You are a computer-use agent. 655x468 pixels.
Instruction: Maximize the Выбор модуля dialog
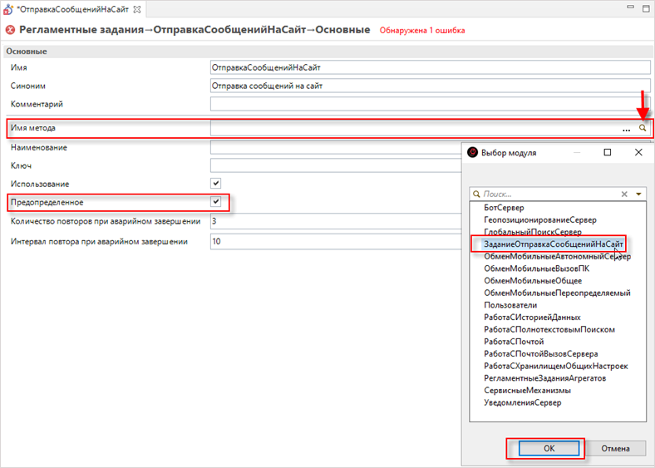607,153
